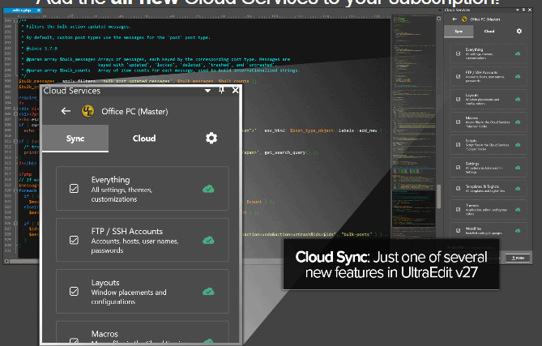The height and width of the screenshot is (346, 542).
Task: Click cloud icon for Settings in small right panel
Action: pyautogui.click(x=518, y=168)
